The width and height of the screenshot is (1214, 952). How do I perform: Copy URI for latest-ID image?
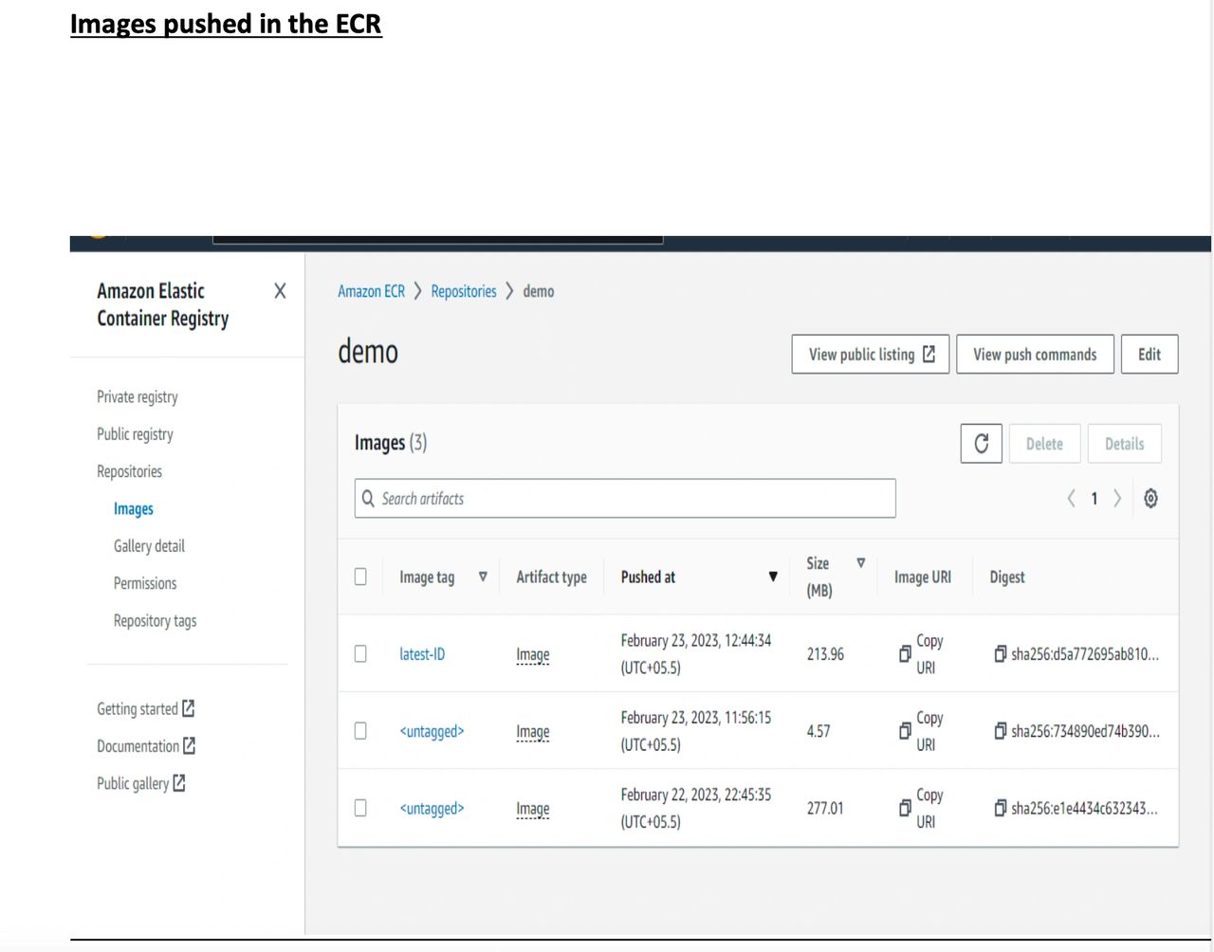[921, 654]
